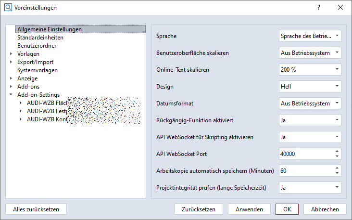Expand the Export/Import tree node
Image resolution: width=352 pixels, height=220 pixels.
11,62
